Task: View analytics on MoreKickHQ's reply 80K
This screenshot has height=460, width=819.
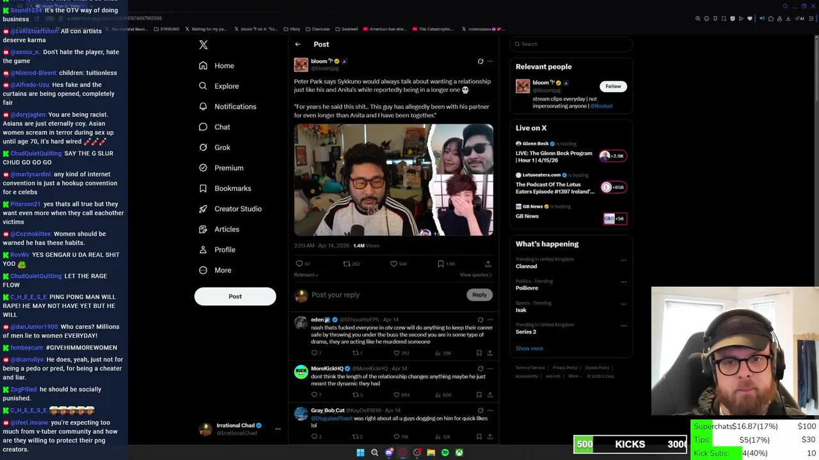Action: click(x=443, y=395)
